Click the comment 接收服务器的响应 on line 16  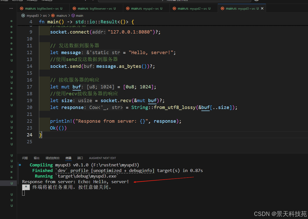[x=75, y=80]
